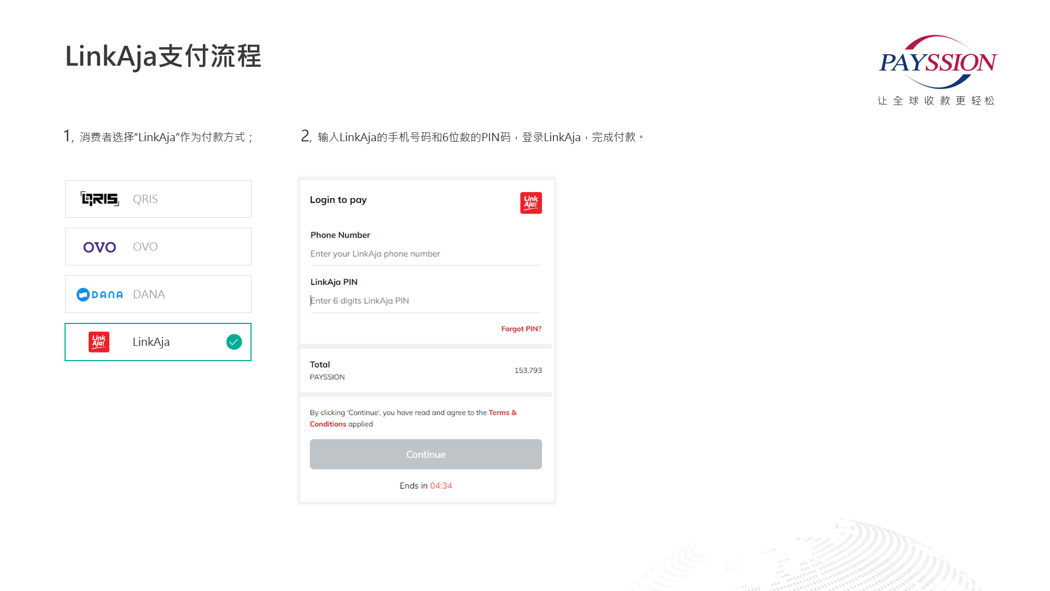Focus the LinkAja phone number field

click(x=425, y=254)
